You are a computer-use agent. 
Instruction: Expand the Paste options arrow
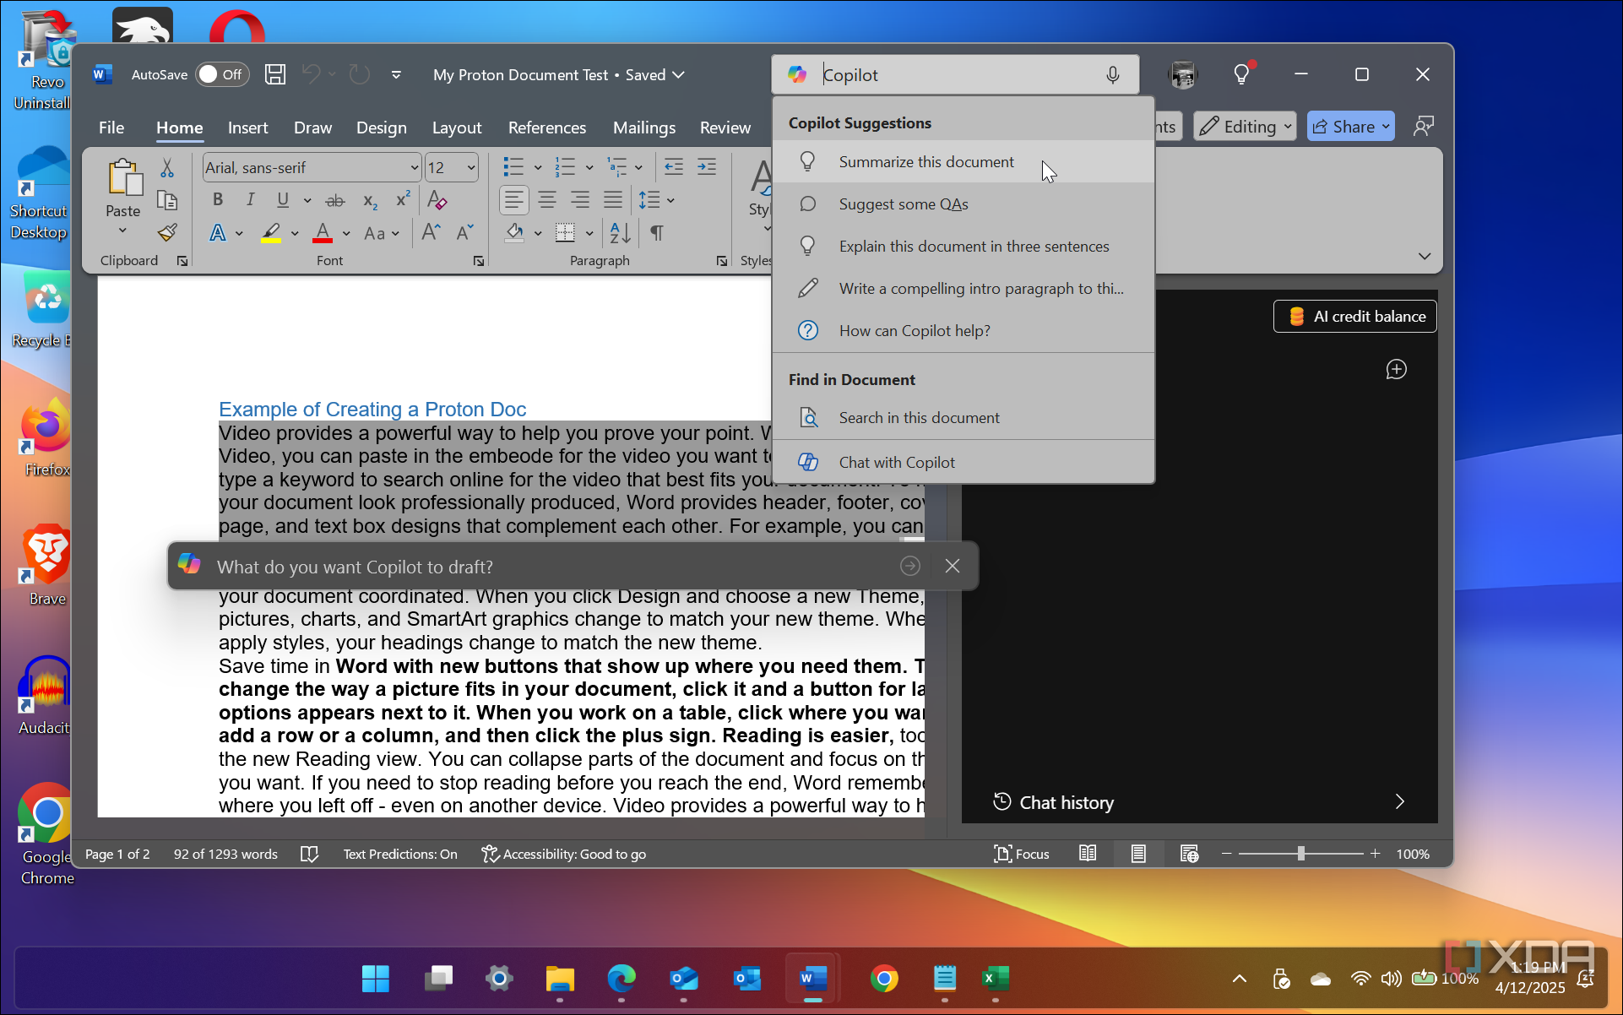pos(122,231)
